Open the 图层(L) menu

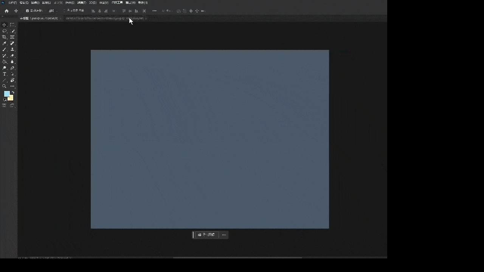click(x=47, y=3)
